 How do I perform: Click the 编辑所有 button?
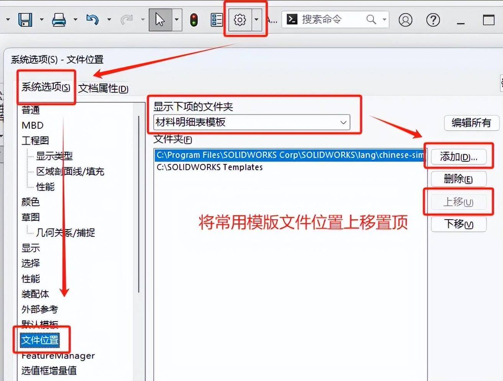[x=471, y=123]
